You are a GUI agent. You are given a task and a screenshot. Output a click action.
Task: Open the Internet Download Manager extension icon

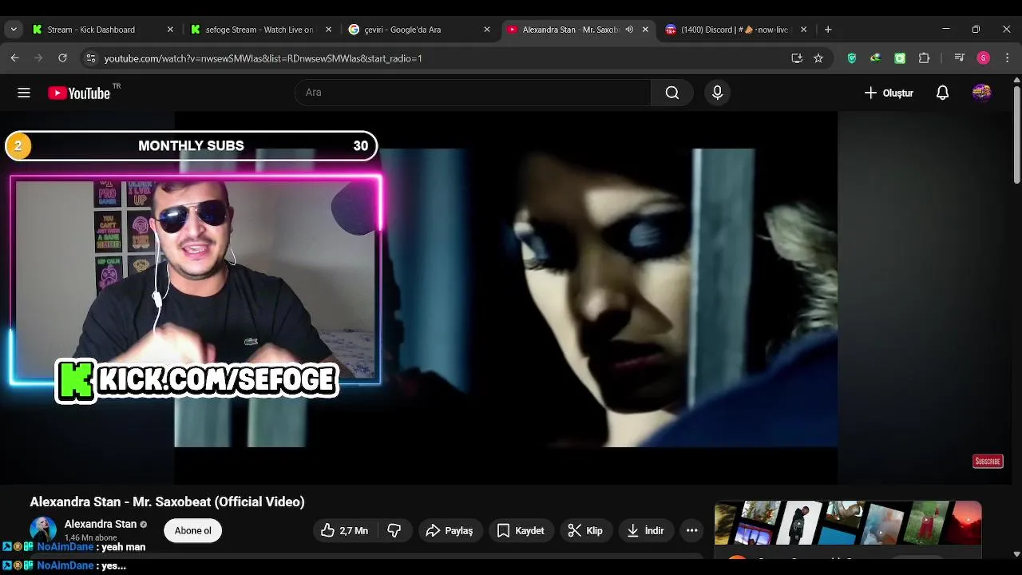(x=876, y=58)
